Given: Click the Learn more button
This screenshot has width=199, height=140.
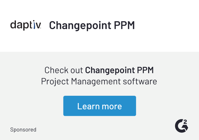Looking at the screenshot, I should (99, 106).
